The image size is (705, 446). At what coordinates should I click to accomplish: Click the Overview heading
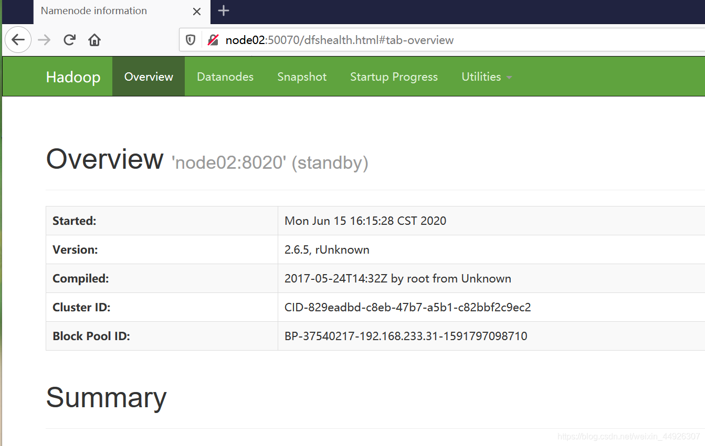[x=104, y=159]
